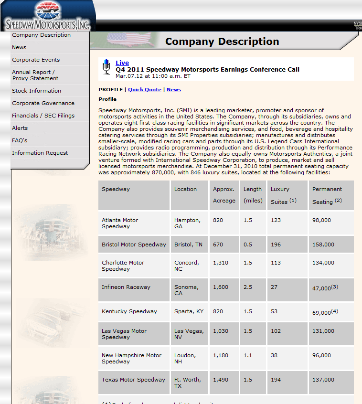Viewport: 362px width, 404px height.
Task: Select Alerts in the sidebar
Action: (x=20, y=128)
